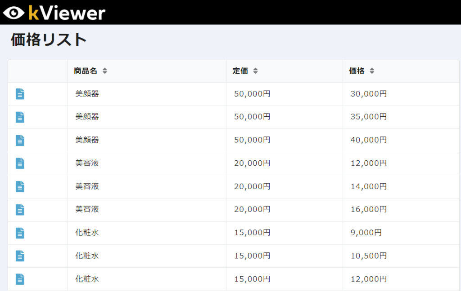
Task: Click the 12,000円 price in the 化粧水 row
Action: [369, 279]
